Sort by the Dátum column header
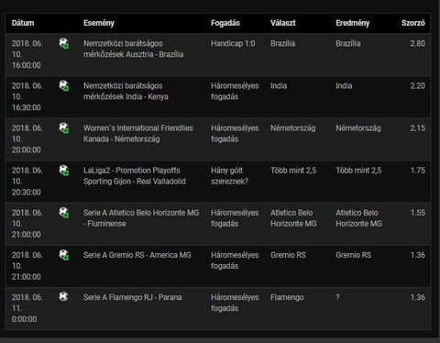The height and width of the screenshot is (343, 440). point(23,23)
